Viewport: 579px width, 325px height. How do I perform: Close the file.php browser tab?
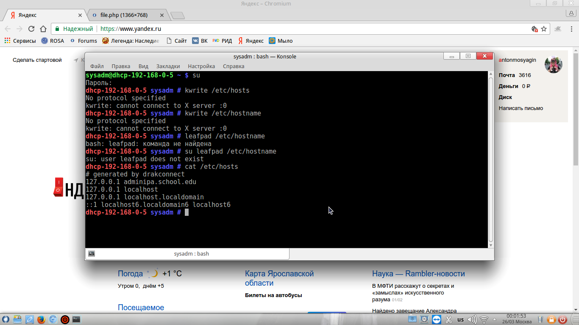pyautogui.click(x=161, y=15)
